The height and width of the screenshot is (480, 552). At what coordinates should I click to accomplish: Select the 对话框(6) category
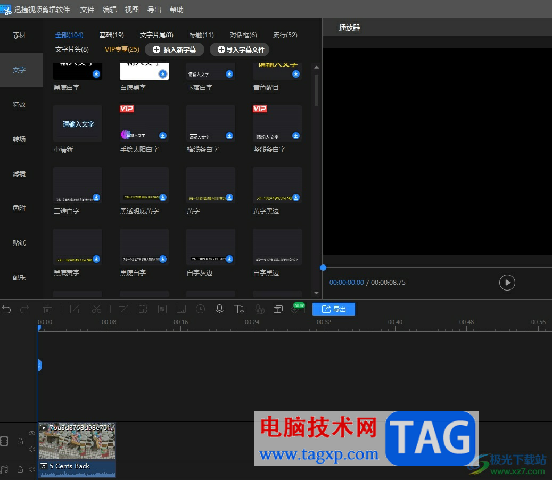243,35
